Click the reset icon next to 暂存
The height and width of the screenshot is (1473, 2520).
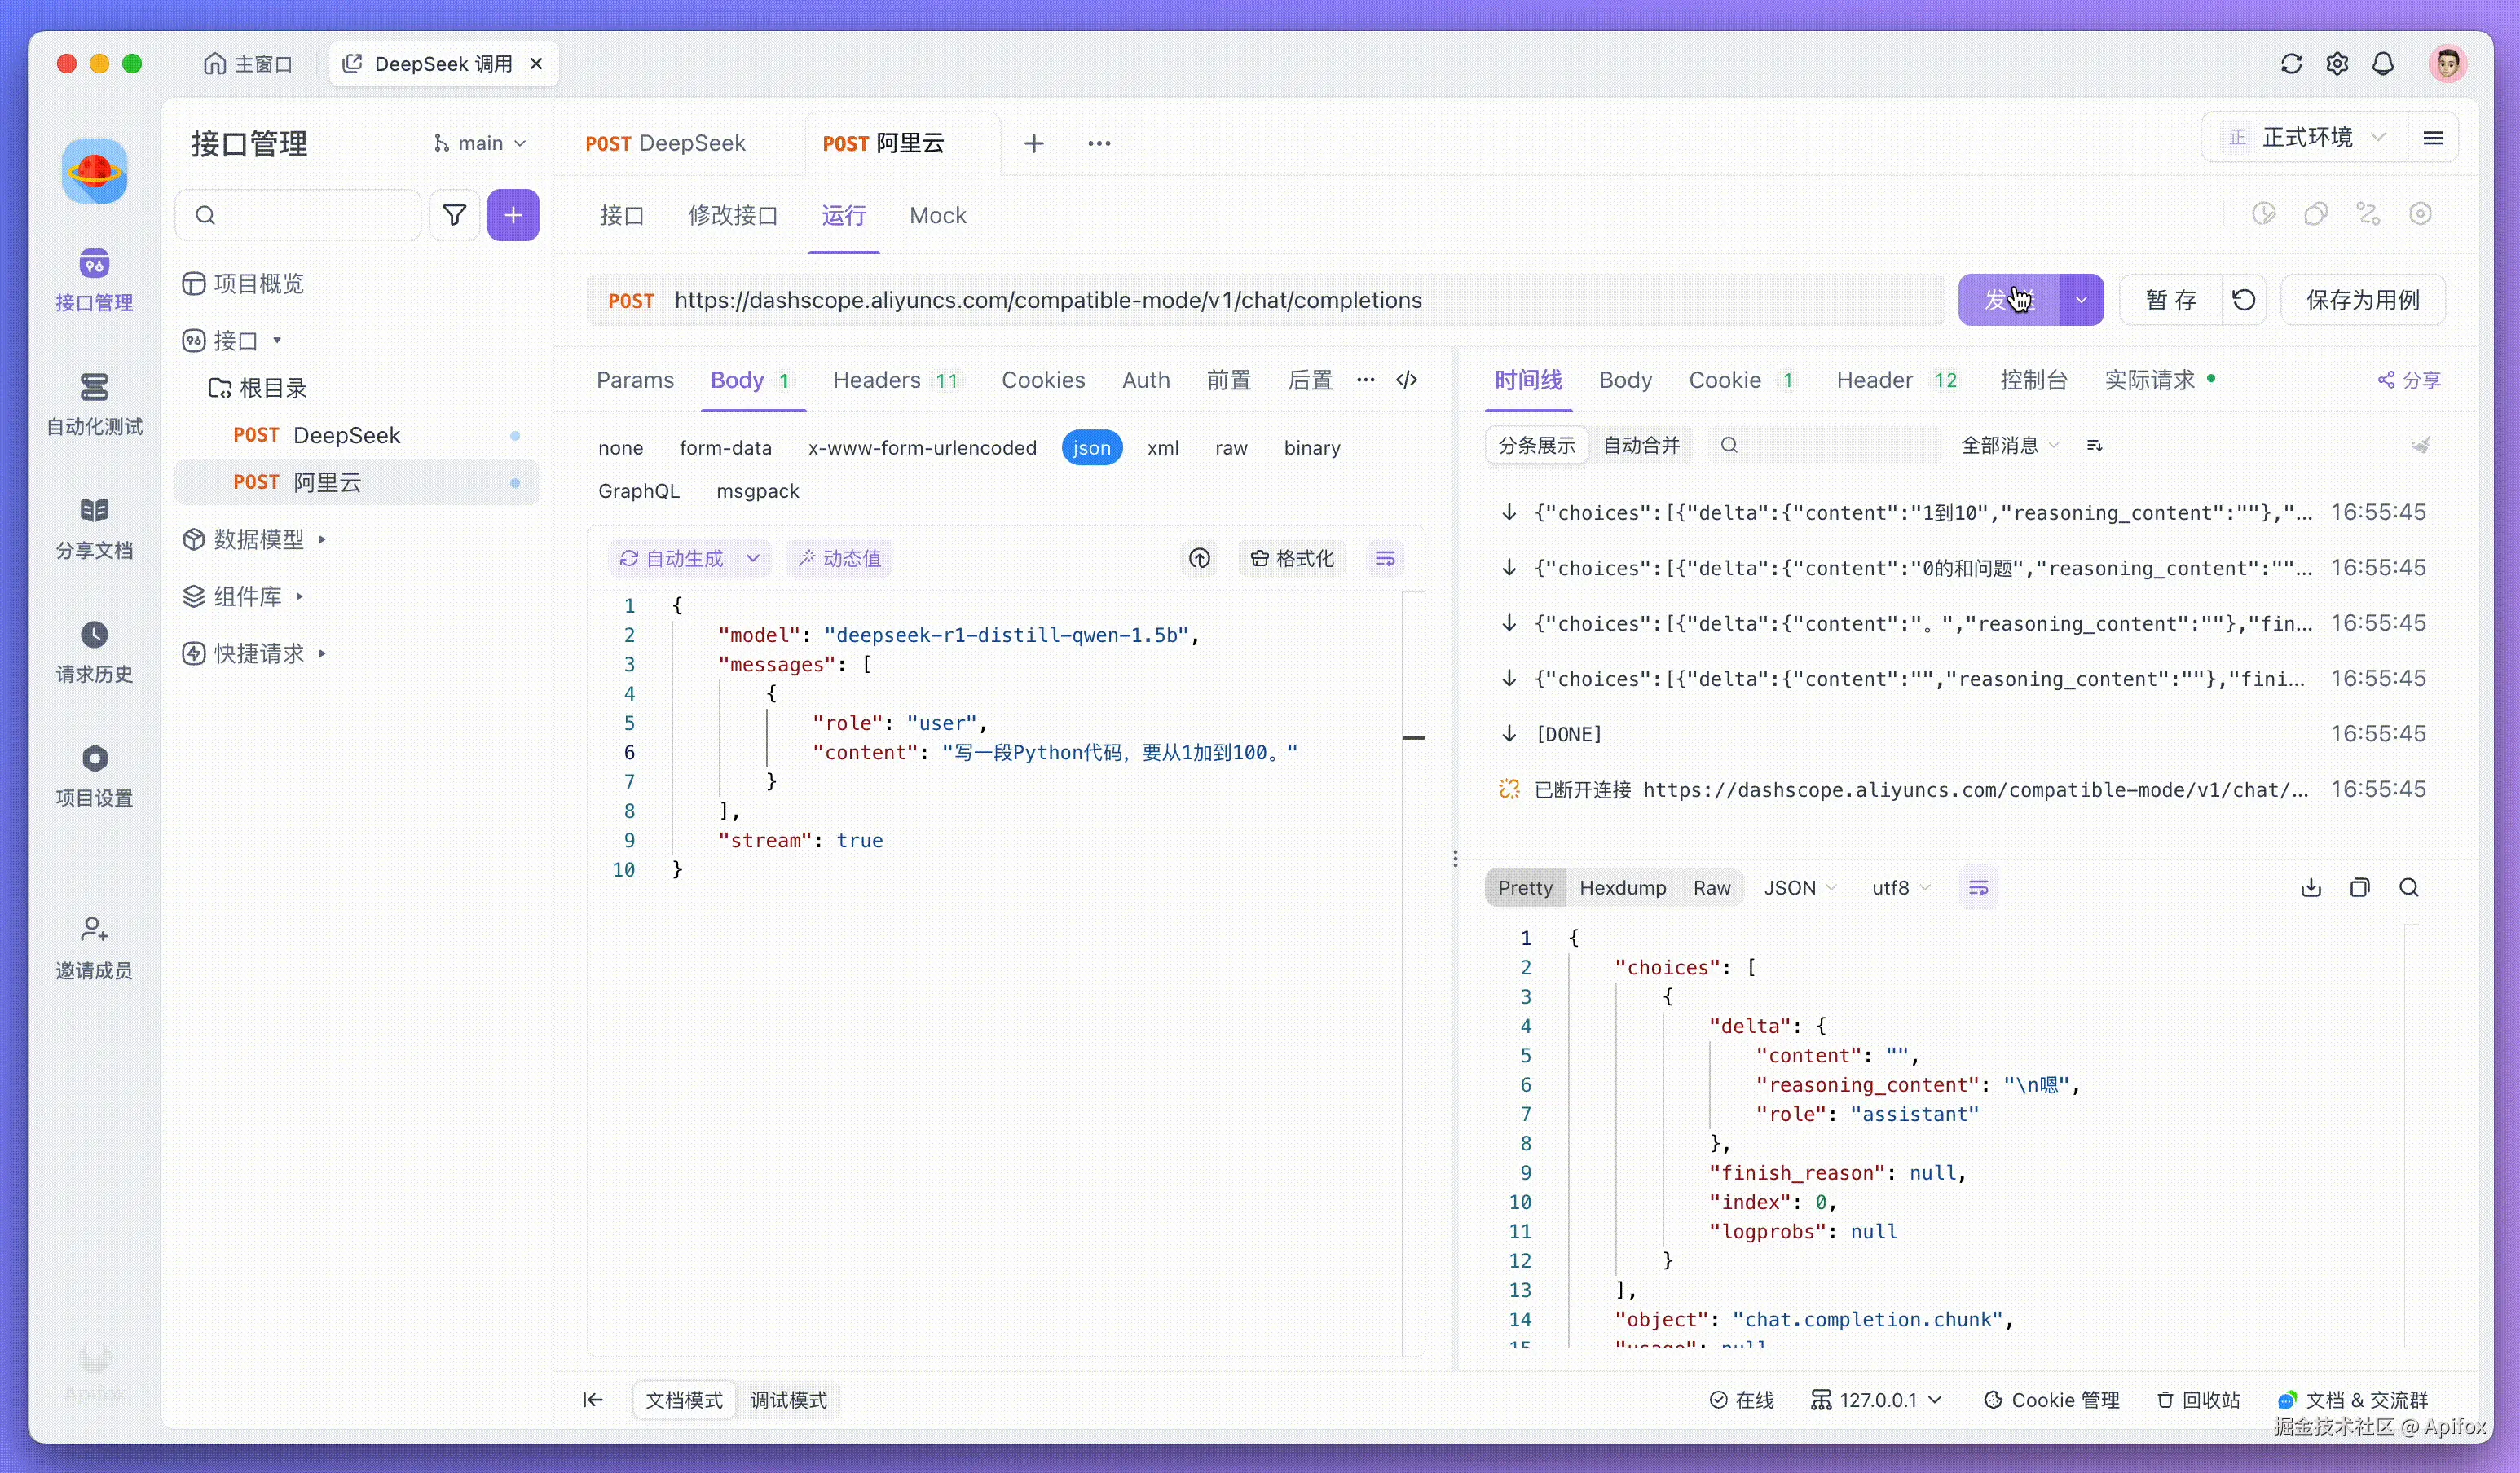point(2244,300)
